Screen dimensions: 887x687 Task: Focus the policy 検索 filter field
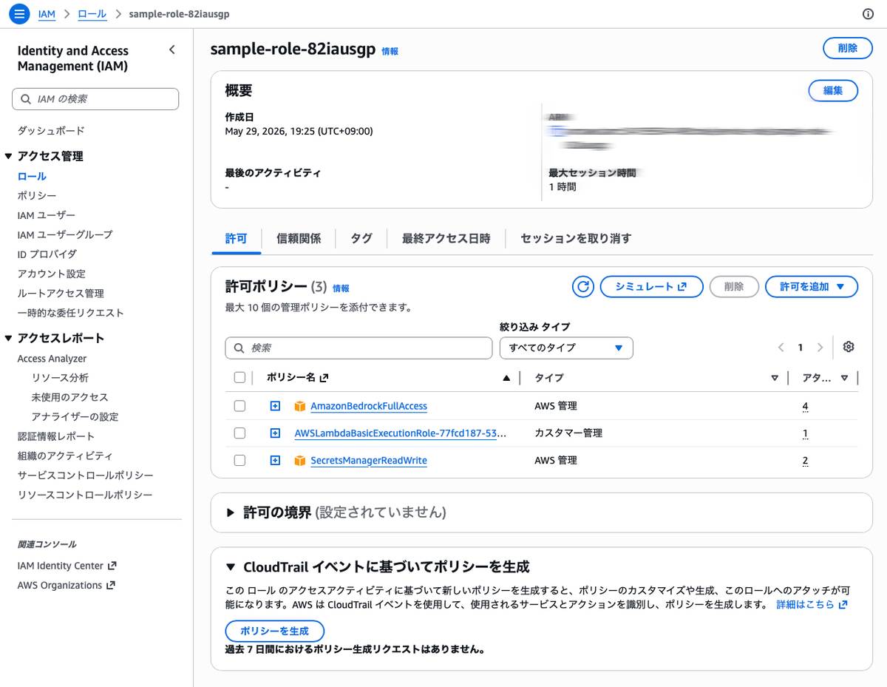(358, 348)
